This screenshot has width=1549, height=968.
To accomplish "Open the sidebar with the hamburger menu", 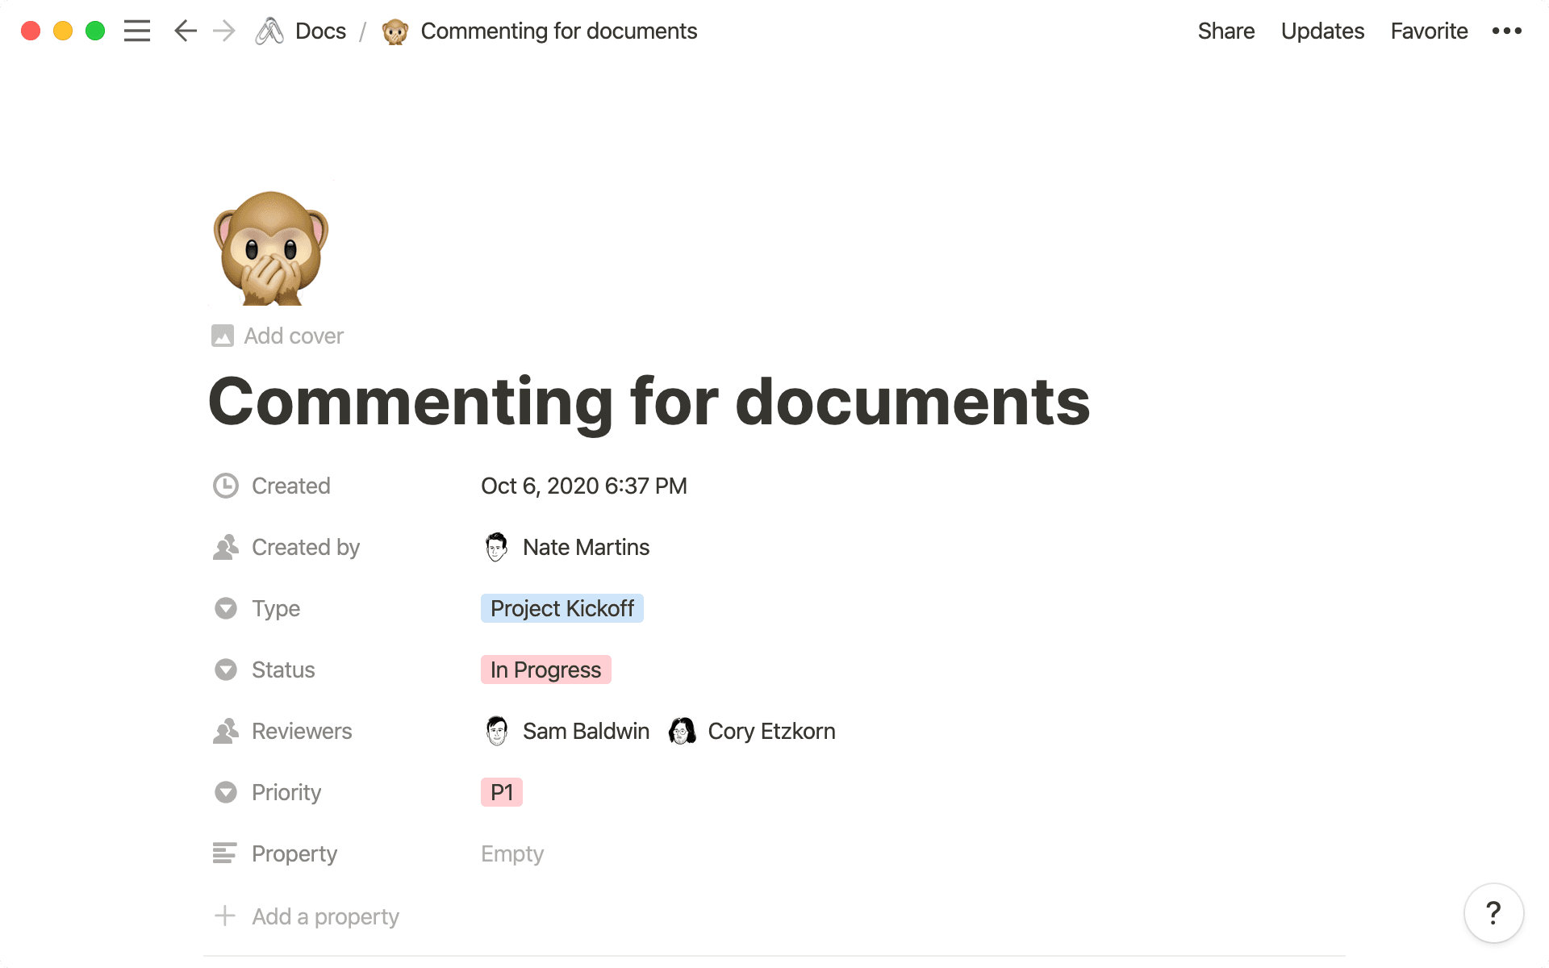I will pos(137,31).
